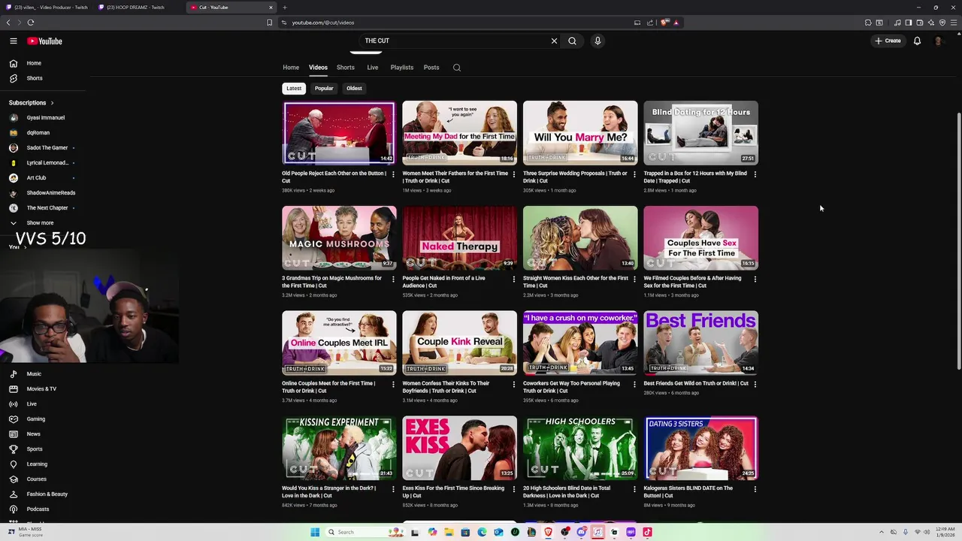
Task: Switch to the Home channel tab
Action: pos(291,68)
